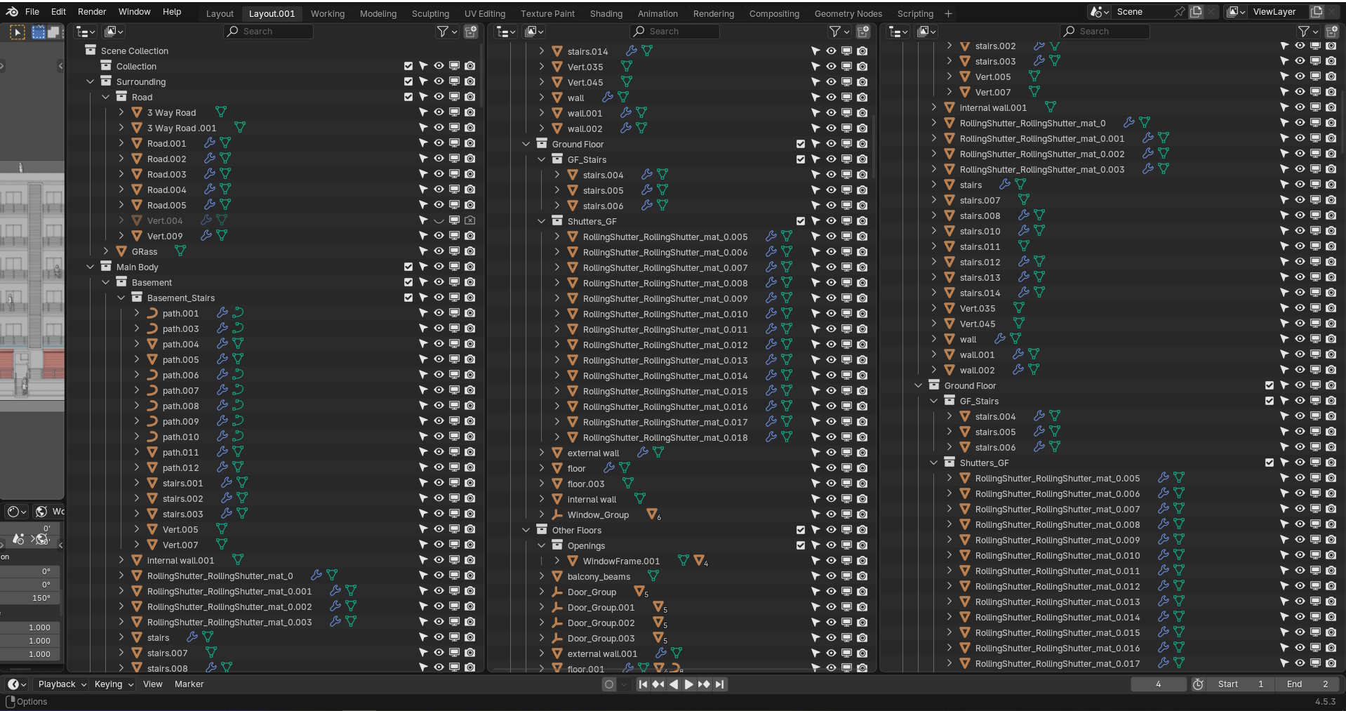1346x711 pixels.
Task: Uncheck Ground Floor checkbox in middle outliner
Action: point(801,144)
